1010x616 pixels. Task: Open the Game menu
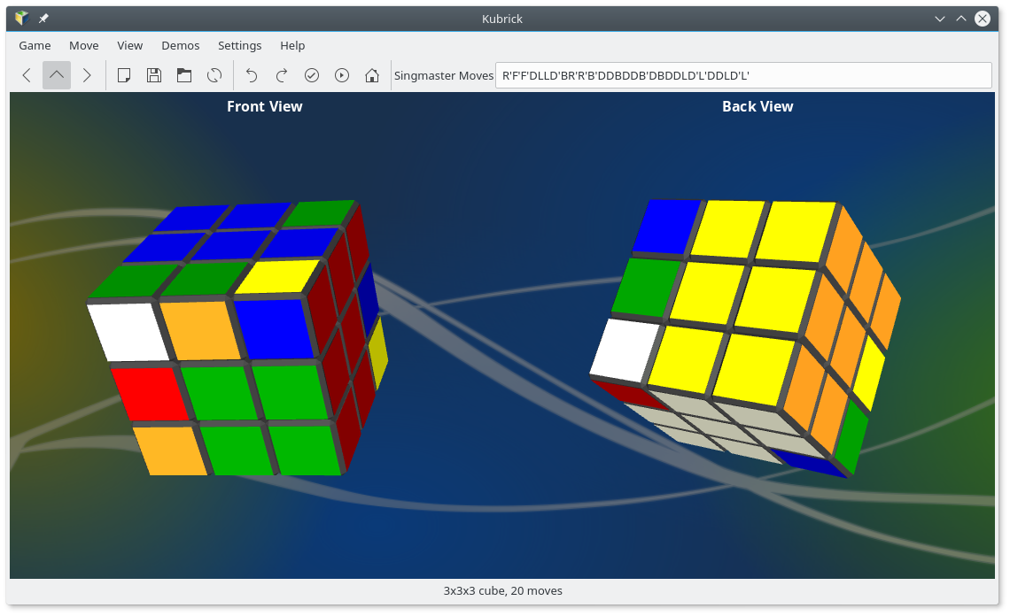35,45
